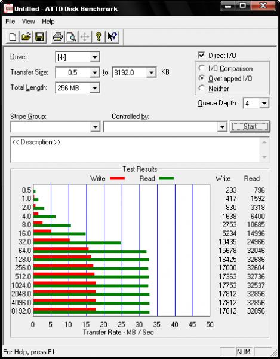Click the write value 233
This screenshot has width=280, height=359.
231,190
